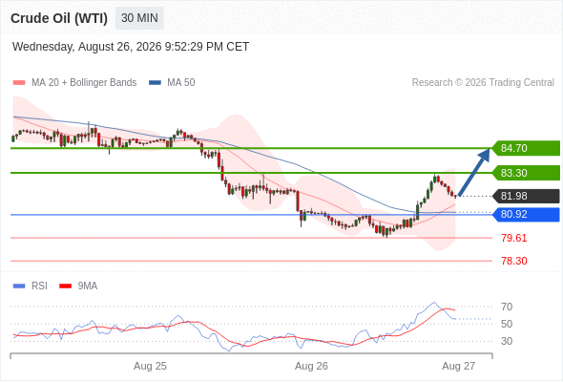Click the 9MA legend swatch
563x382 pixels.
click(x=65, y=286)
